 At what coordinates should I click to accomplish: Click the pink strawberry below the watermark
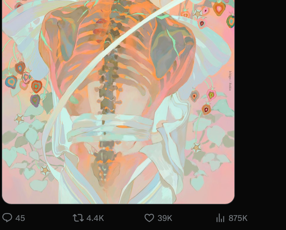click(x=211, y=95)
